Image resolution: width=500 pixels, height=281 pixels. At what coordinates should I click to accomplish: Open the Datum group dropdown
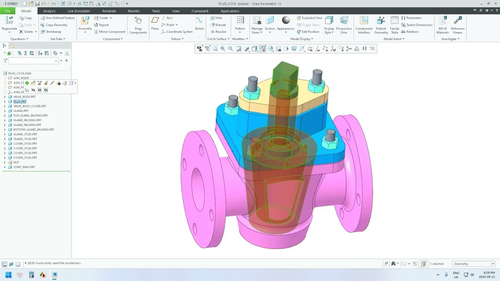pyautogui.click(x=177, y=39)
